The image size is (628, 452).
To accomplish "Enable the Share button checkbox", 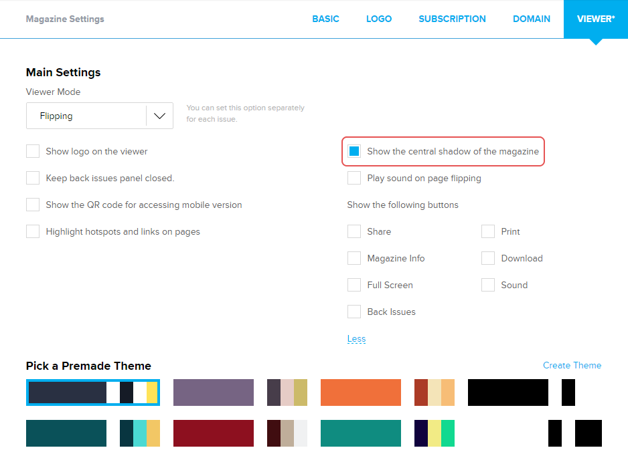I will [x=354, y=232].
